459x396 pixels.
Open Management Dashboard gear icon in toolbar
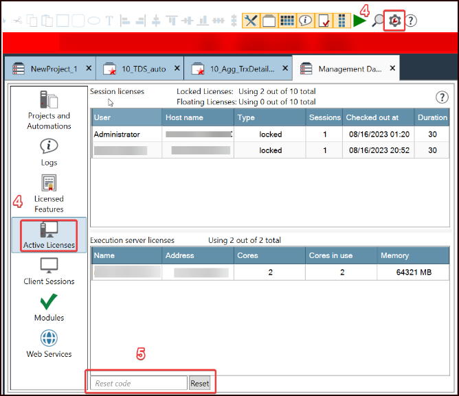pyautogui.click(x=394, y=21)
